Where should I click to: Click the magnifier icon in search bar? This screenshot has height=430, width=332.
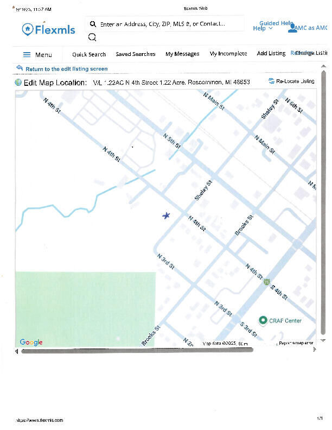coord(93,24)
